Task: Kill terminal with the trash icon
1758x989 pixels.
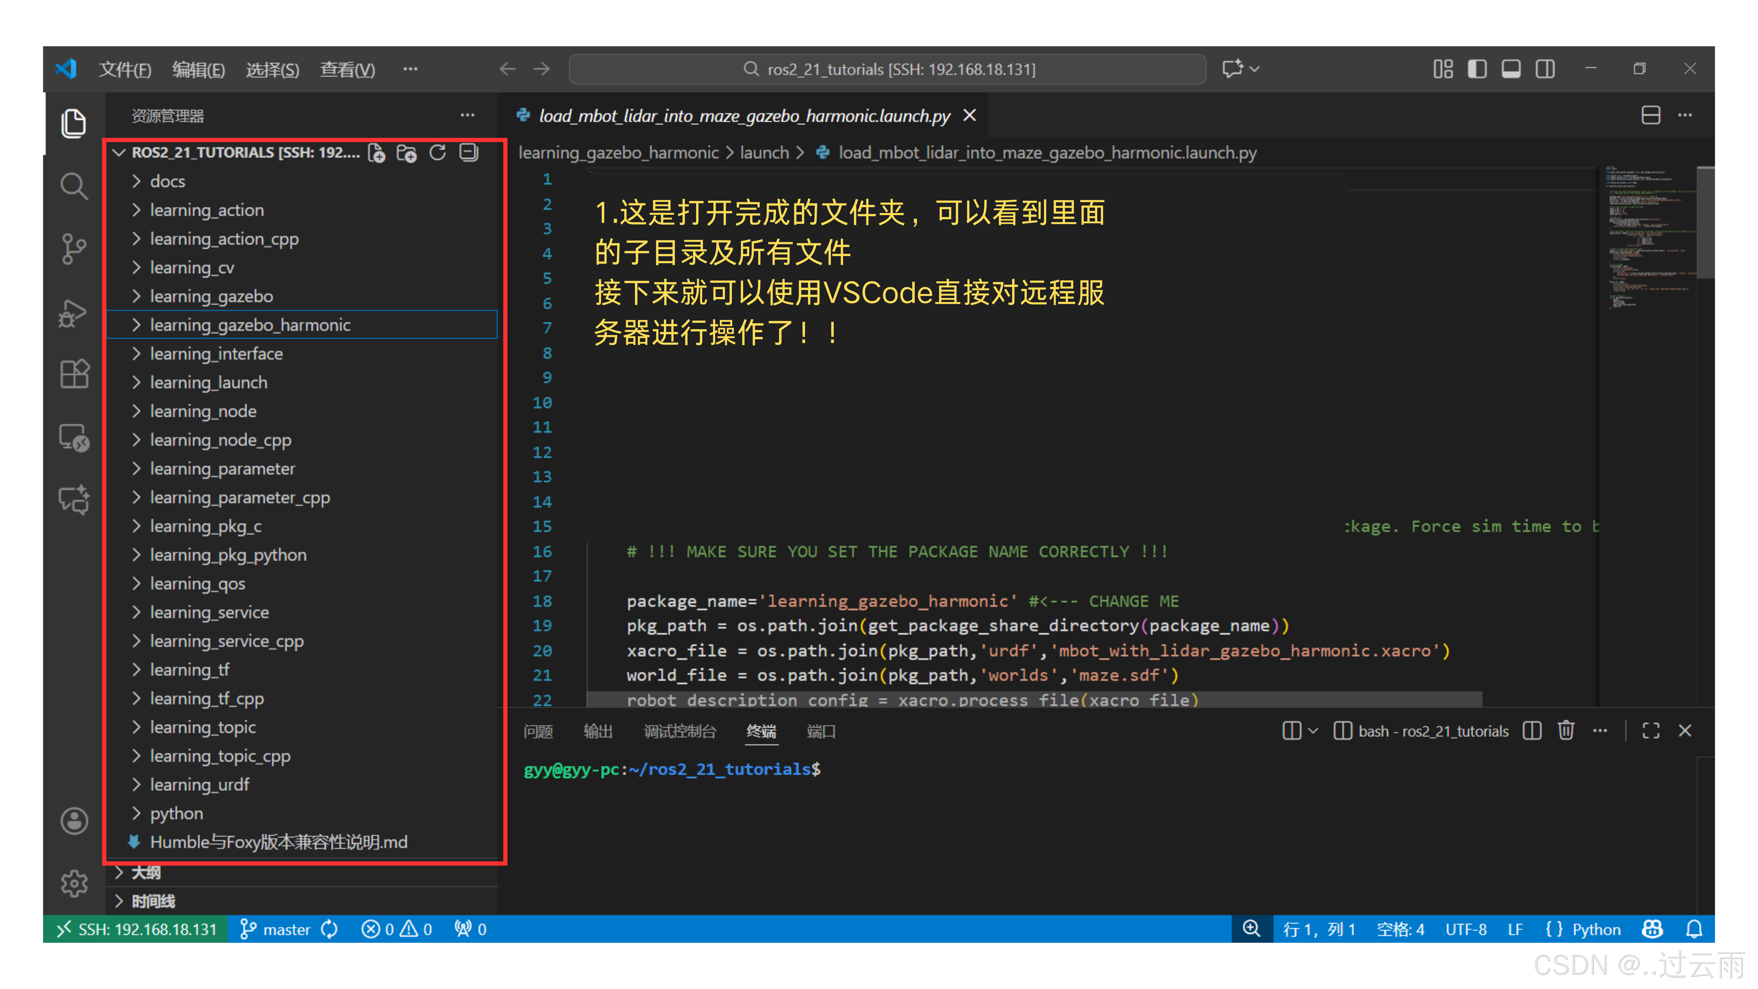Action: click(1565, 731)
